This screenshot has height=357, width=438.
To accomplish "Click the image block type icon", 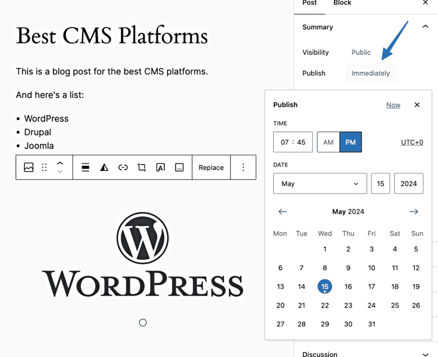I will click(29, 167).
